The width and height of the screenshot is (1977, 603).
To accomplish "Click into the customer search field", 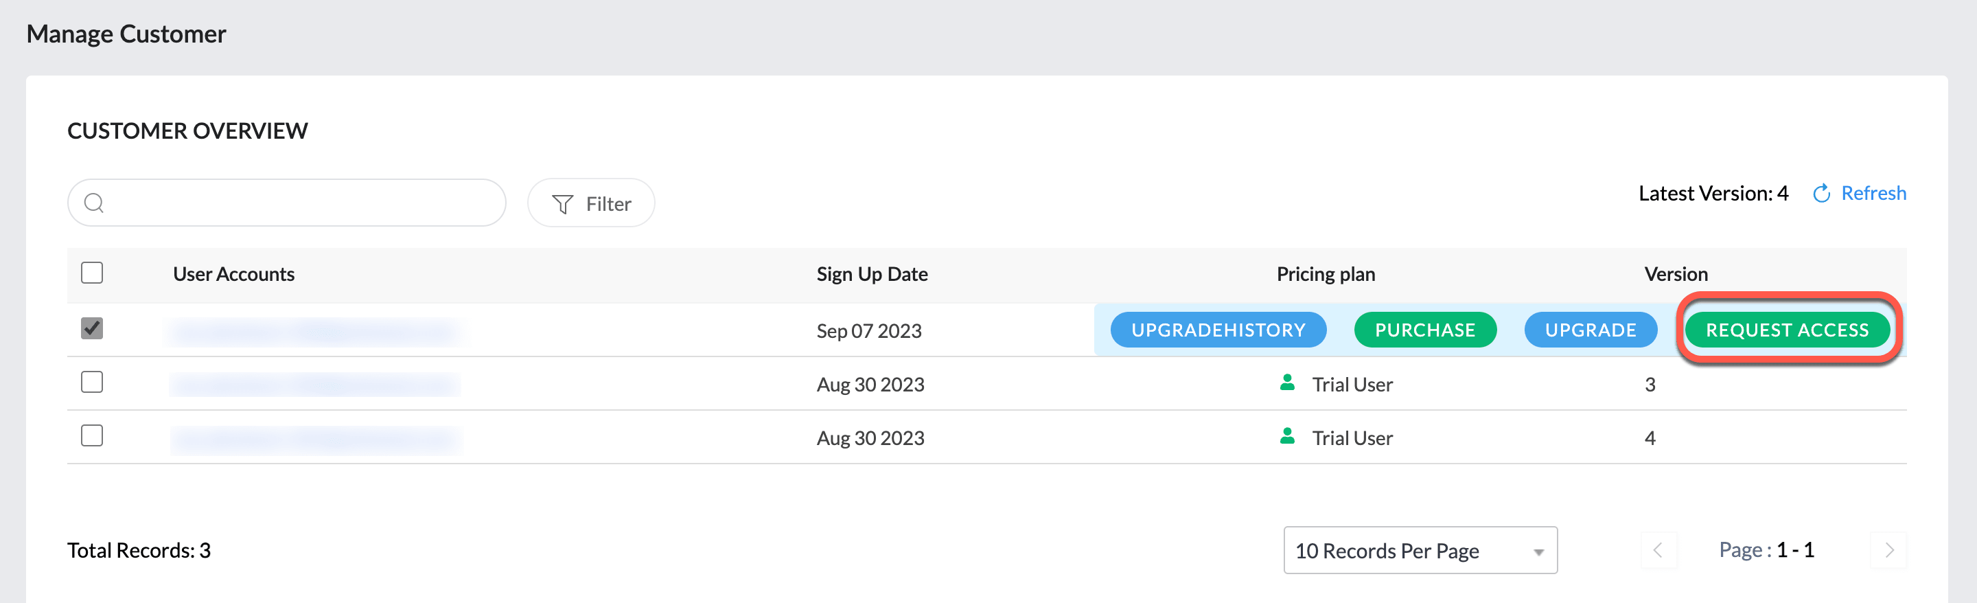I will [x=299, y=203].
